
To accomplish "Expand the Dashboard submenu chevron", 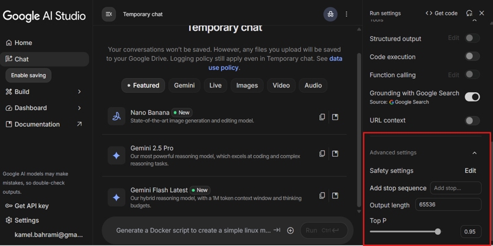I will (x=79, y=108).
